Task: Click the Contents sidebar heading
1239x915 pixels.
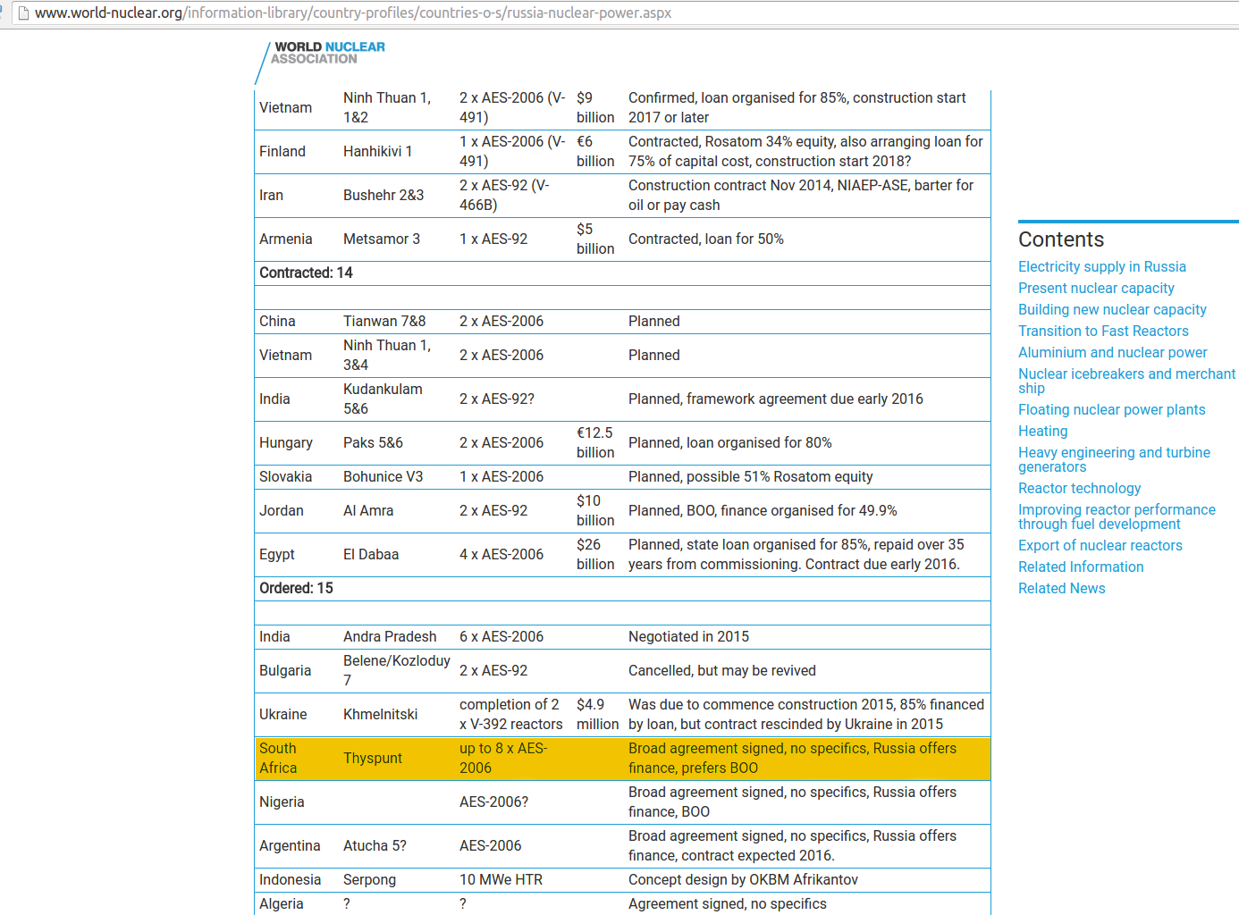Action: [x=1061, y=239]
